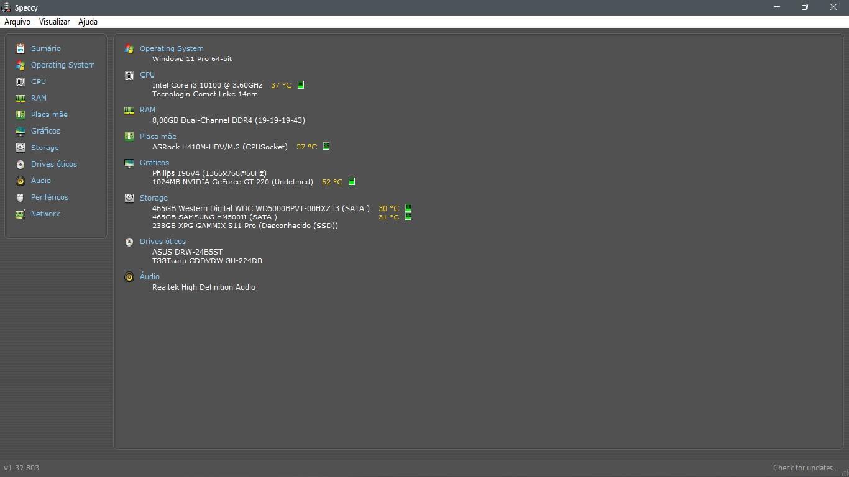Click the Storage heading link in summary
Image resolution: width=849 pixels, height=477 pixels.
coord(154,198)
